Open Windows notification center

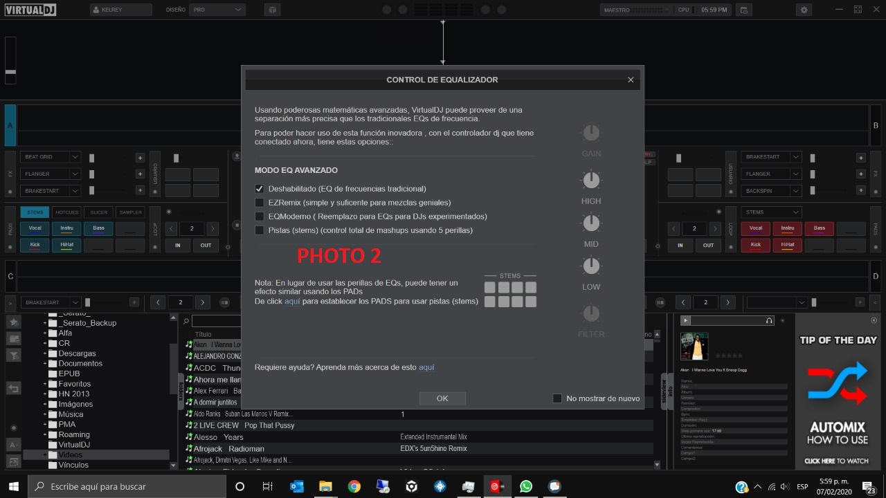tap(869, 487)
